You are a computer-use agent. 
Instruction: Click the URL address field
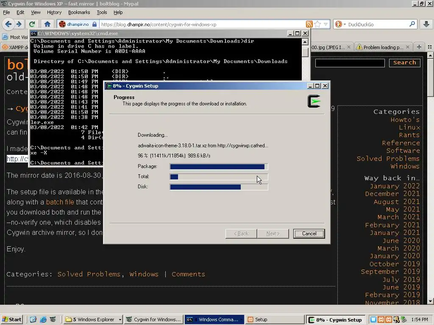point(202,24)
